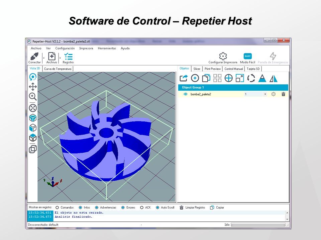Viewport: 321px width, 240px height.
Task: Open the Impresora menu
Action: 86,48
